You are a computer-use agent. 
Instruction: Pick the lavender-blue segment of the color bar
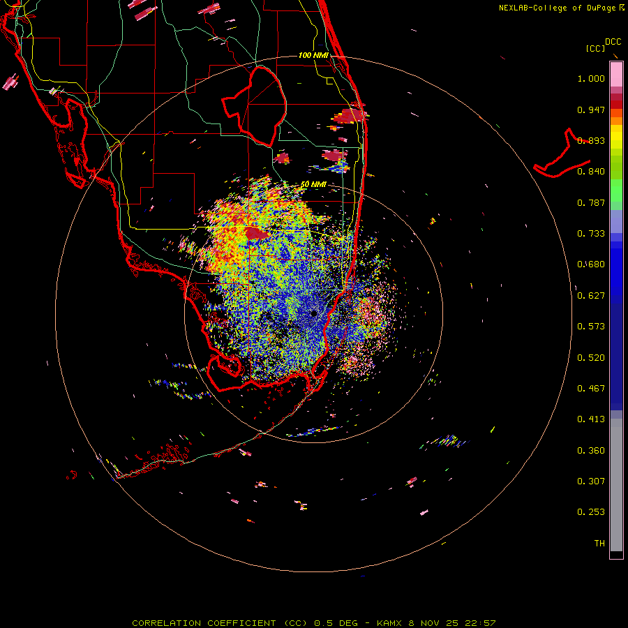click(616, 222)
